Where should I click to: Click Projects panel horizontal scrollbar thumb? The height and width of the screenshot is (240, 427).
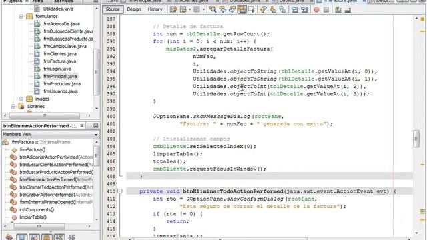[x=45, y=115]
